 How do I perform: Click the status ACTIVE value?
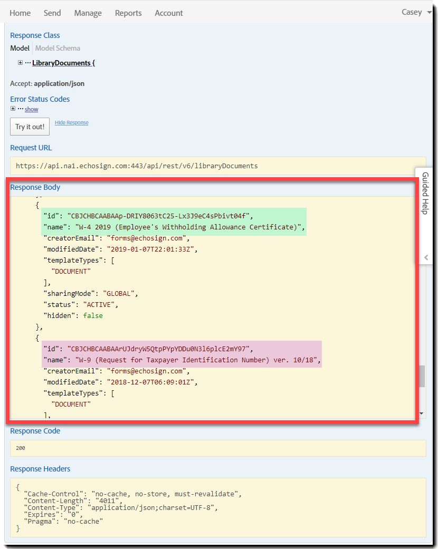click(99, 305)
